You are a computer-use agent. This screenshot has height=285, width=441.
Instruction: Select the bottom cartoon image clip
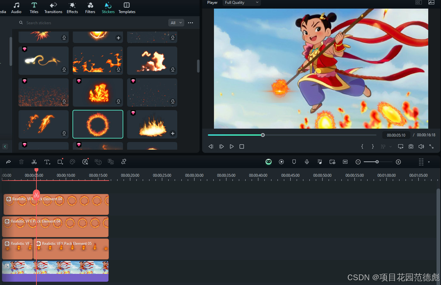point(55,271)
